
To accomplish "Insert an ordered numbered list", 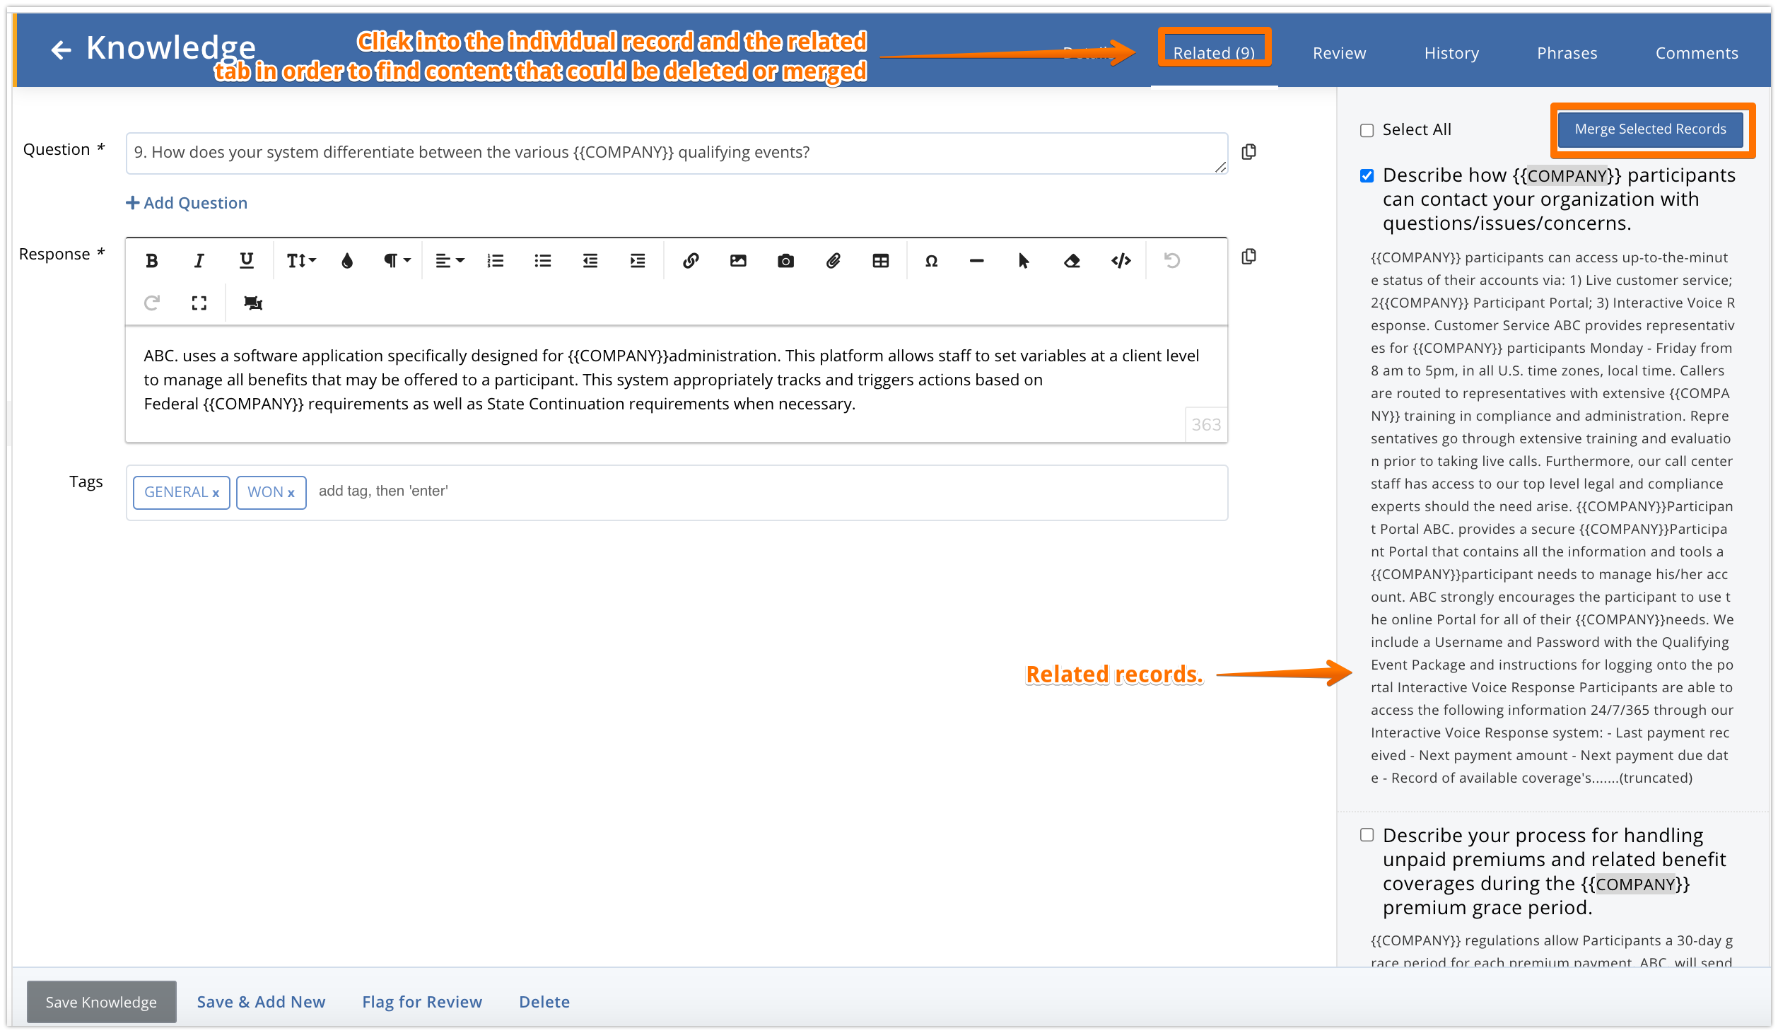I will click(496, 261).
